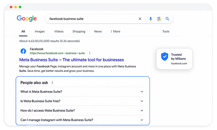Click question text 'What is Meta Business Suite?'
Screen dimensions: 217x130
(x=41, y=92)
